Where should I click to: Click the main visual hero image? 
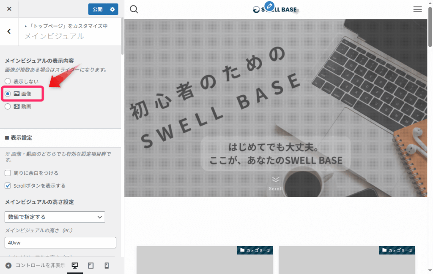pos(276,108)
